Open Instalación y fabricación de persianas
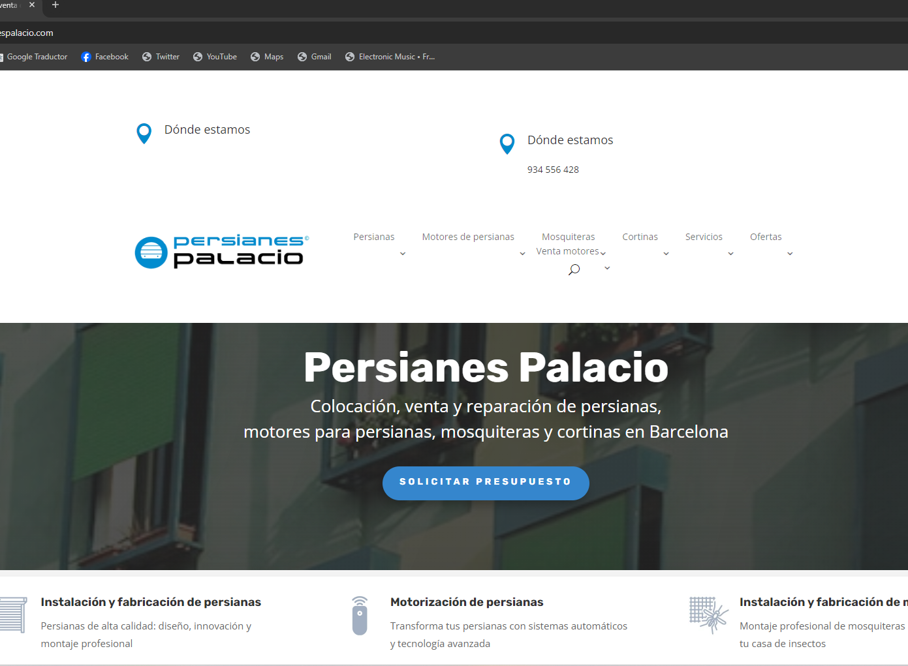Viewport: 908px width, 666px height. click(151, 602)
